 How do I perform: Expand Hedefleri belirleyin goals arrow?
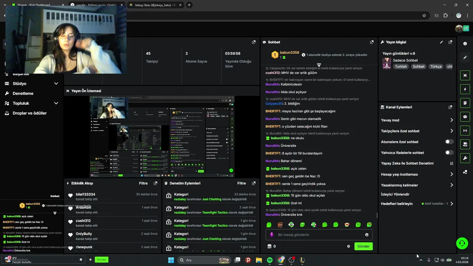tap(452, 204)
